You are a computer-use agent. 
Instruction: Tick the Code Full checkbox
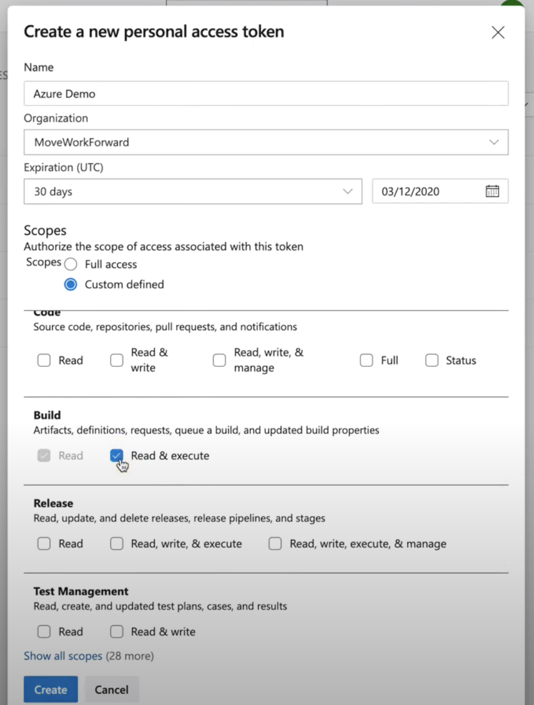pos(366,360)
